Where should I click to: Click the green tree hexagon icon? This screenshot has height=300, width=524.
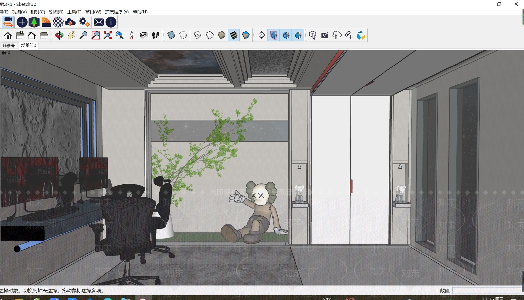(34, 22)
